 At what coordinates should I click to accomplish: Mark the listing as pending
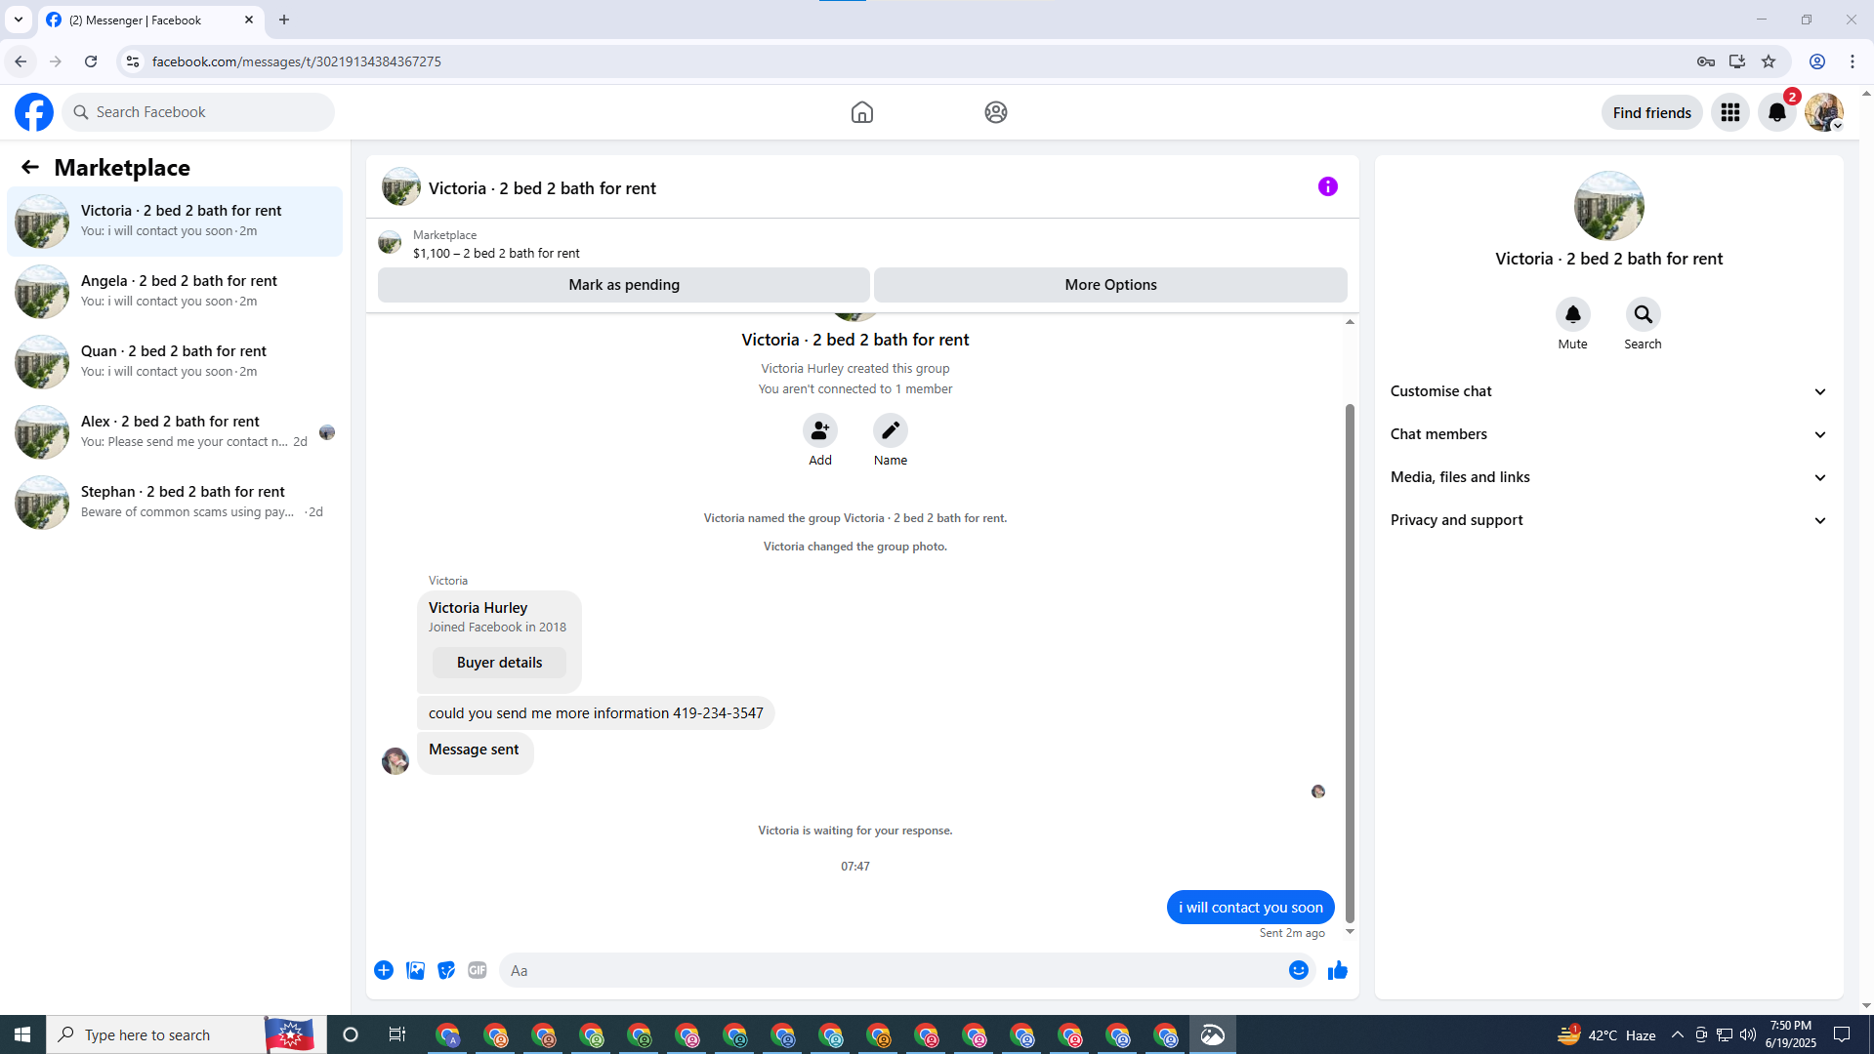(x=624, y=285)
